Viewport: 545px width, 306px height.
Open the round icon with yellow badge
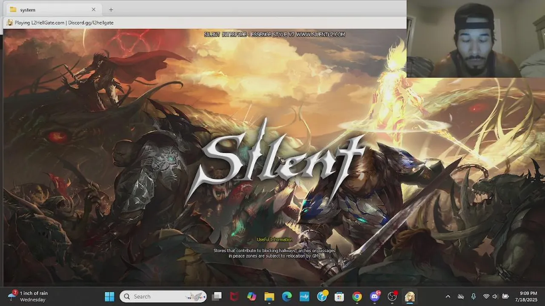click(322, 296)
